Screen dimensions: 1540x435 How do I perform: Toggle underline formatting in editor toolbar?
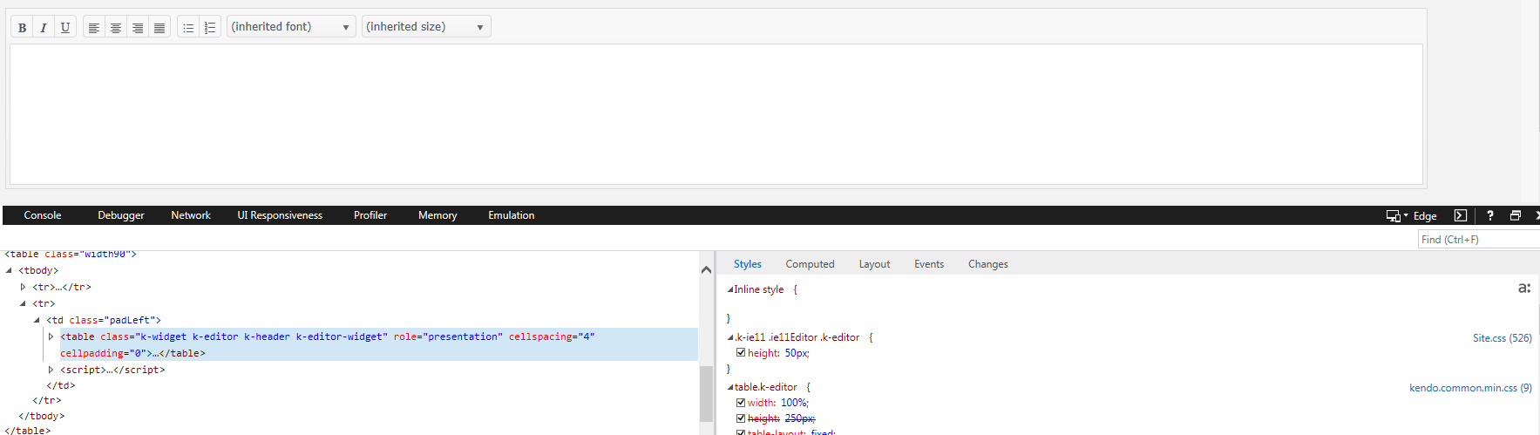(x=65, y=27)
